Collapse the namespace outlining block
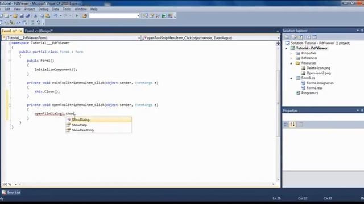 click(10, 43)
